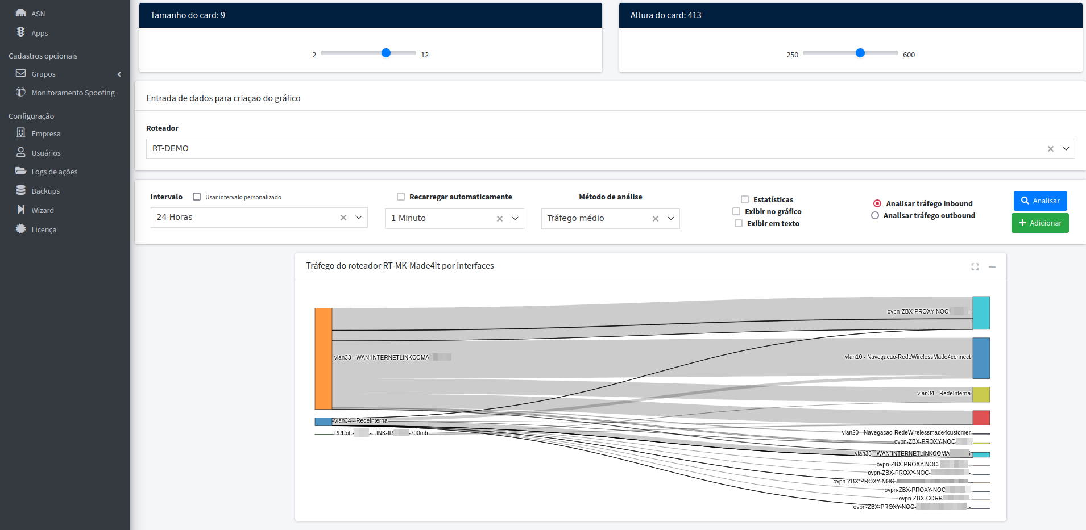Click the plus icon on Adicionar
Screen dimensions: 1086x530
(1023, 223)
